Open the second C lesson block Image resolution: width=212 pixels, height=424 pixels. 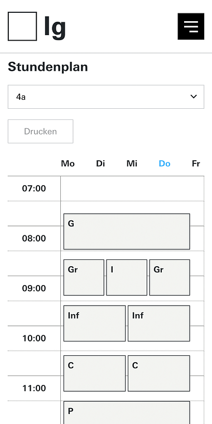point(159,373)
